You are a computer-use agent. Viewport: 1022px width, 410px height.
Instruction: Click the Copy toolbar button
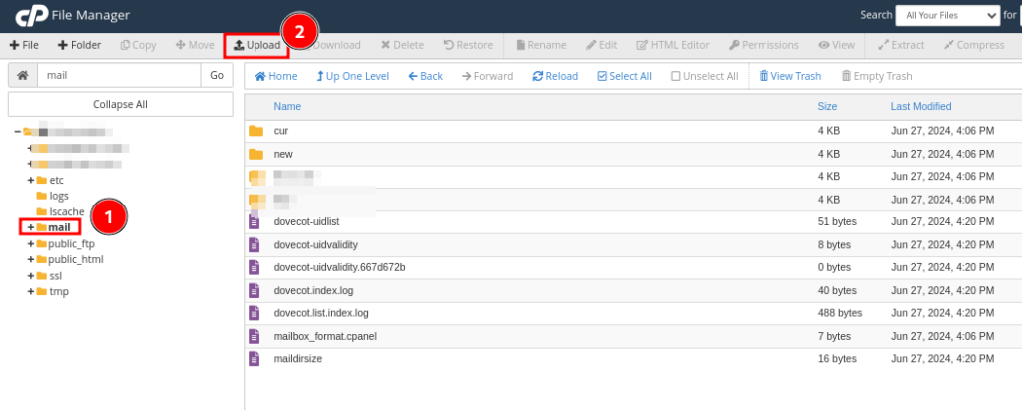[x=138, y=45]
